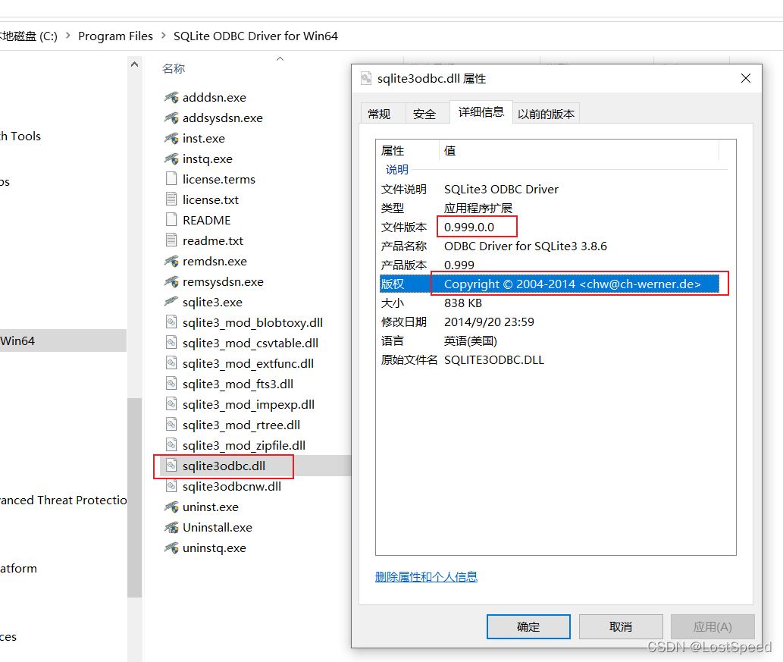This screenshot has width=783, height=662.
Task: Click the sqlite3_mod_fts3.dll file icon
Action: pos(171,384)
